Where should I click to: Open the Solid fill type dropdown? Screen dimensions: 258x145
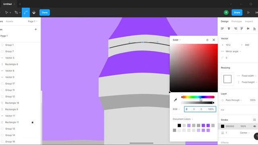pyautogui.click(x=177, y=40)
